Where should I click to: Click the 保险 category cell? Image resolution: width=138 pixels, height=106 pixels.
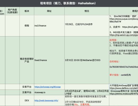(27, 26)
